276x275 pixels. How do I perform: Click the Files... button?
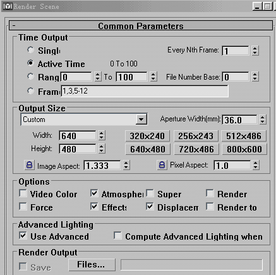click(92, 265)
